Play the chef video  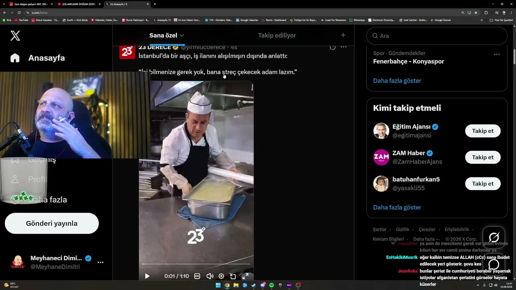tap(147, 276)
